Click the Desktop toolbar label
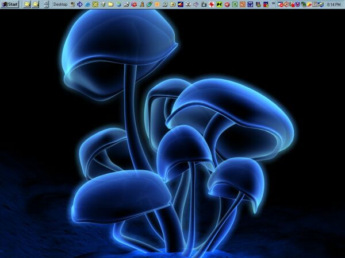This screenshot has width=345, height=258. pyautogui.click(x=60, y=4)
